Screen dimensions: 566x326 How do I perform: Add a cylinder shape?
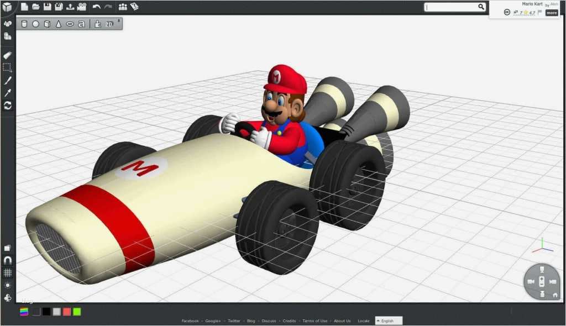(x=24, y=24)
